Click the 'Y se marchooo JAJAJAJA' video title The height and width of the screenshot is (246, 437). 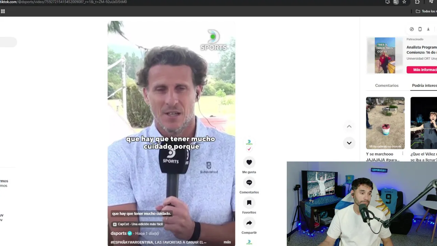383,157
